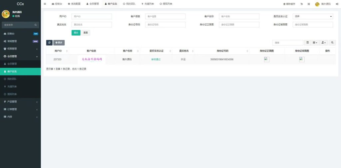Click the fullscreen icon in top bar

[x=309, y=4]
